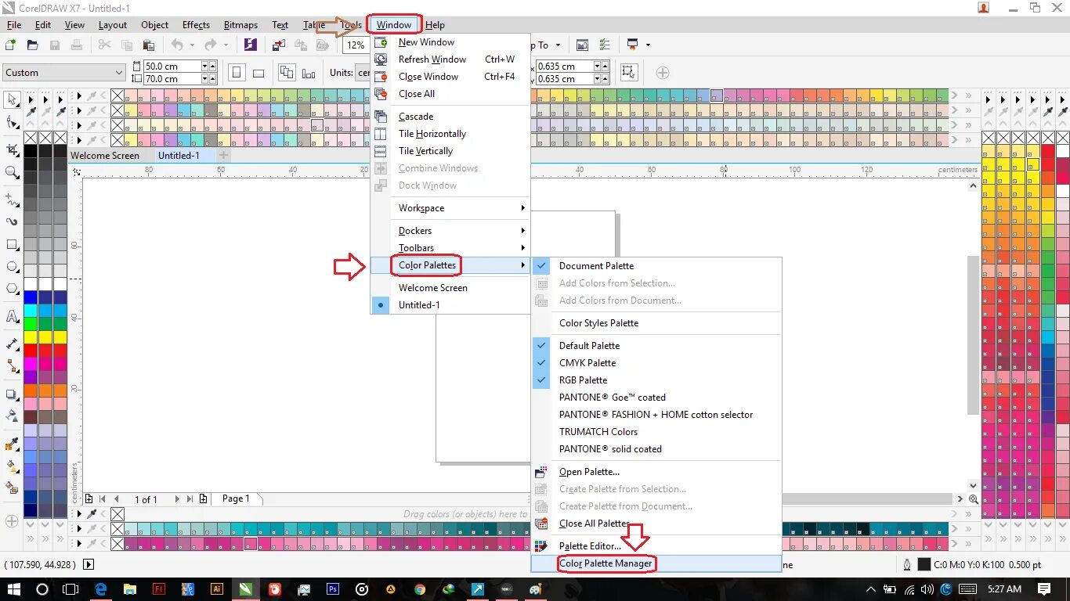1070x601 pixels.
Task: Select the Color Eyedropper tool in the toolbox
Action: (12, 444)
